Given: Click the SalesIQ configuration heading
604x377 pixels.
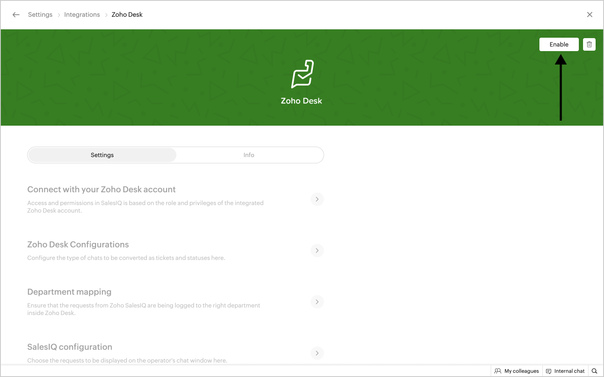Looking at the screenshot, I should point(70,347).
